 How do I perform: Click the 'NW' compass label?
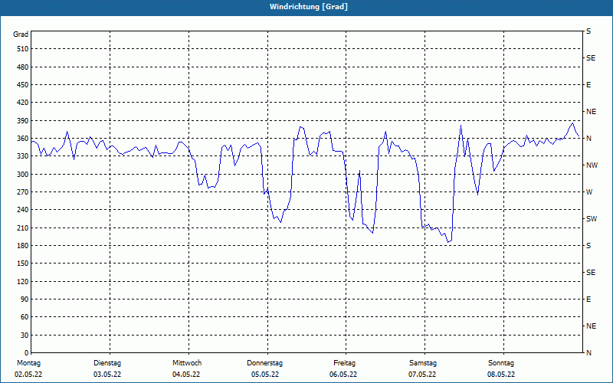point(592,165)
